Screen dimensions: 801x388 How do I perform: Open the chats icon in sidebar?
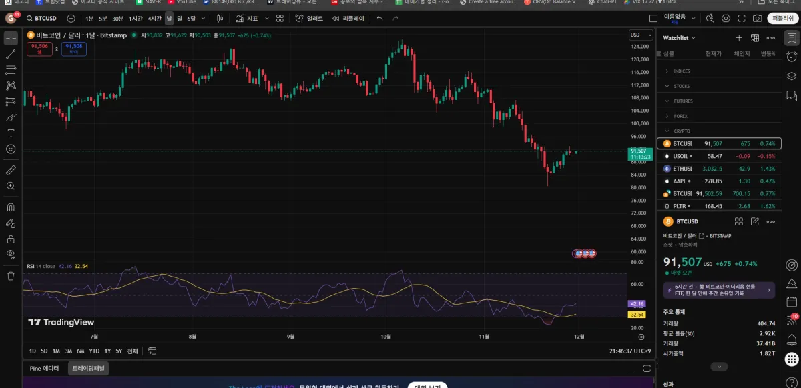792,95
